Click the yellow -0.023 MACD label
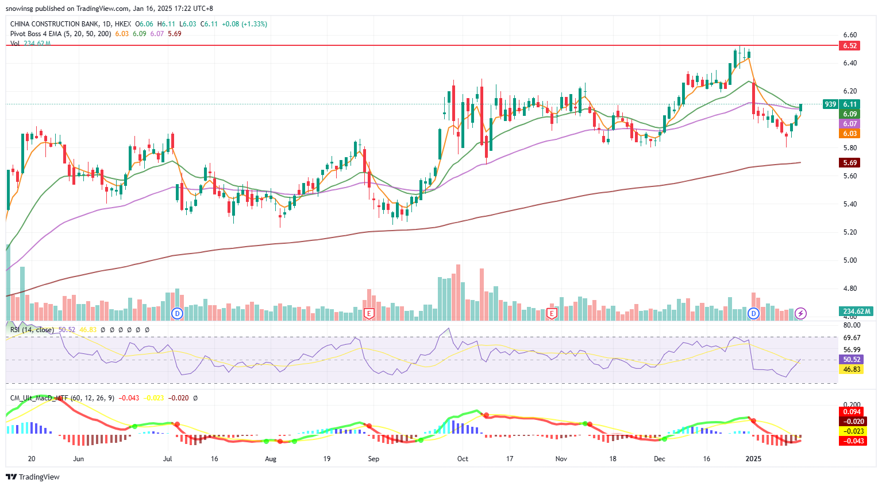Viewport: 882px width, 487px height. 853,431
